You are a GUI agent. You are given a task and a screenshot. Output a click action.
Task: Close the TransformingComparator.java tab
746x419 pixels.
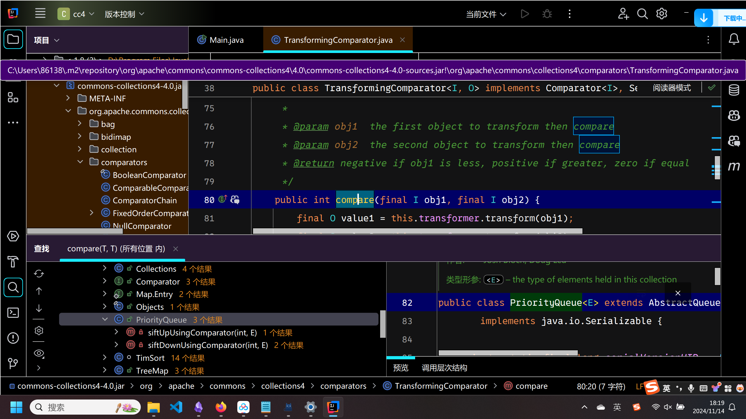tap(403, 40)
